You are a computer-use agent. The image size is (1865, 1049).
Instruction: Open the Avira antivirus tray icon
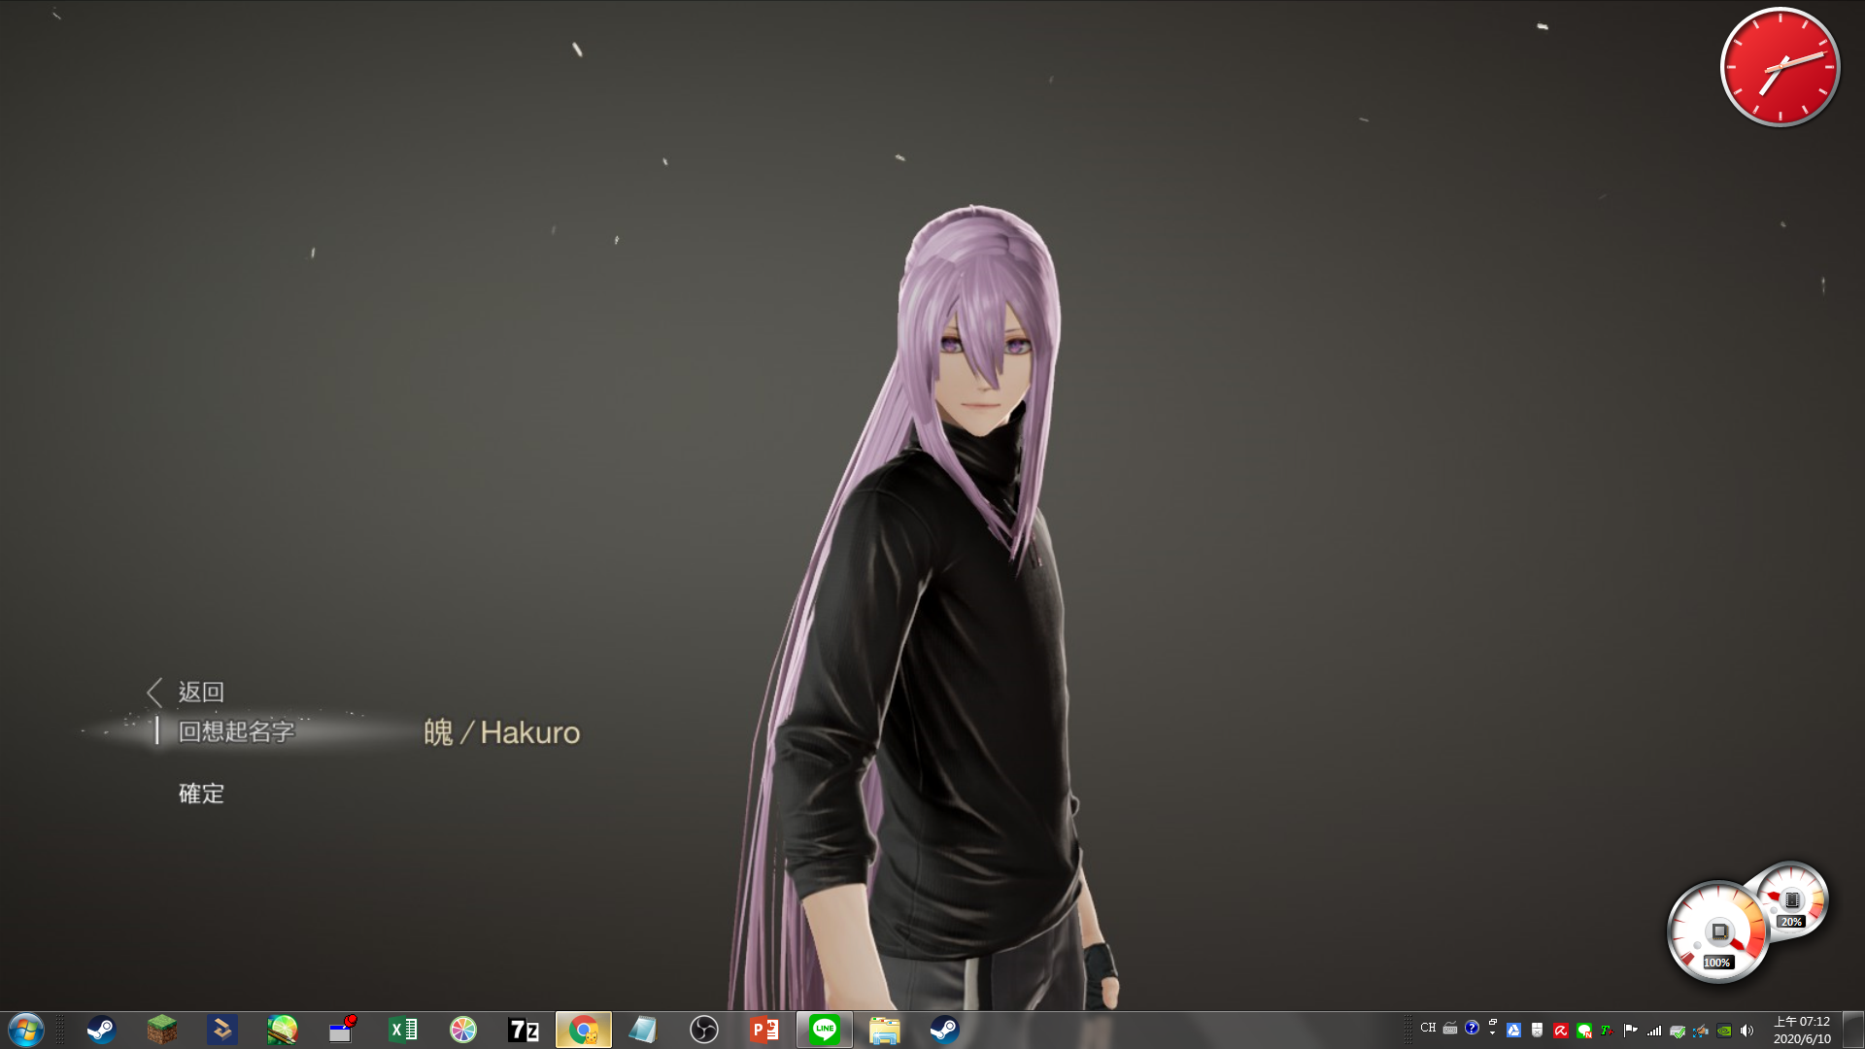tap(1561, 1031)
